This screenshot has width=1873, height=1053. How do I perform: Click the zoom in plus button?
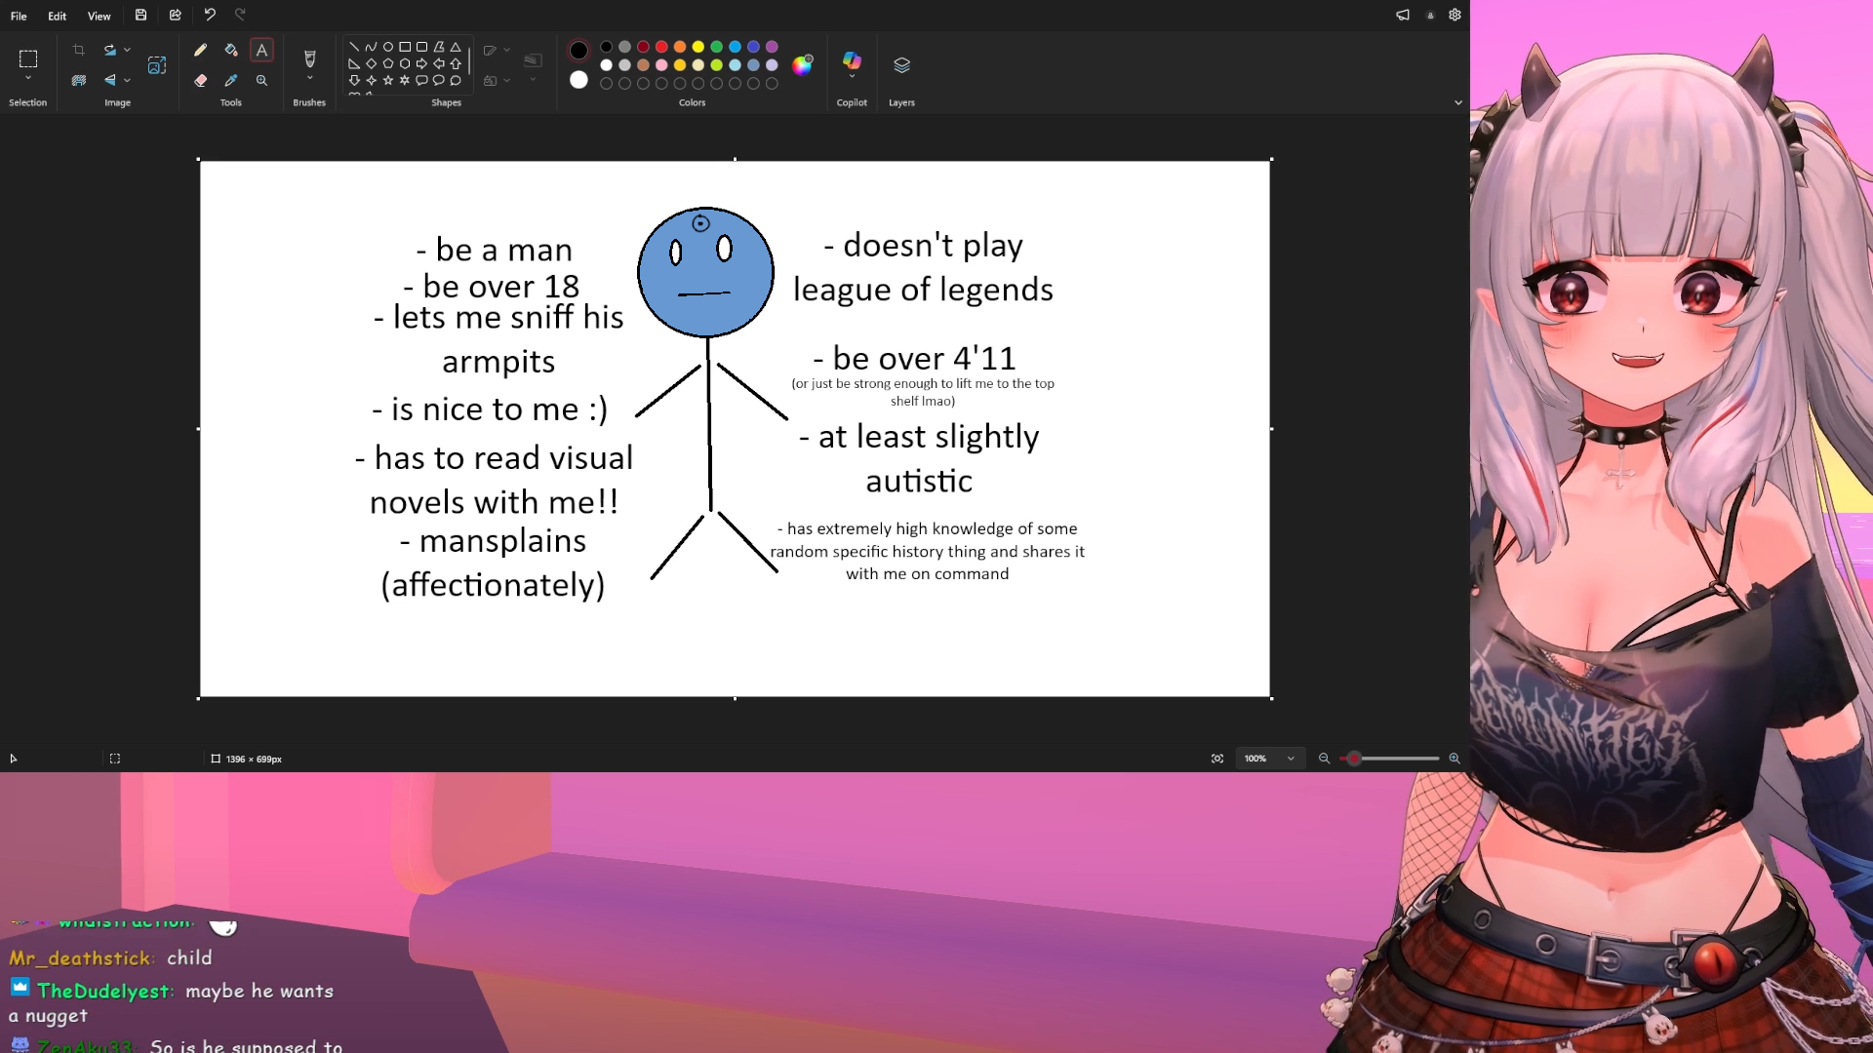[x=1455, y=759]
